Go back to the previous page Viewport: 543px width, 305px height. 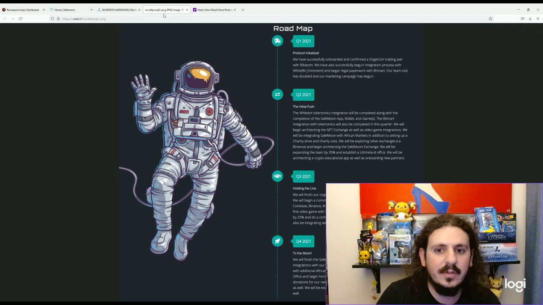click(x=5, y=19)
